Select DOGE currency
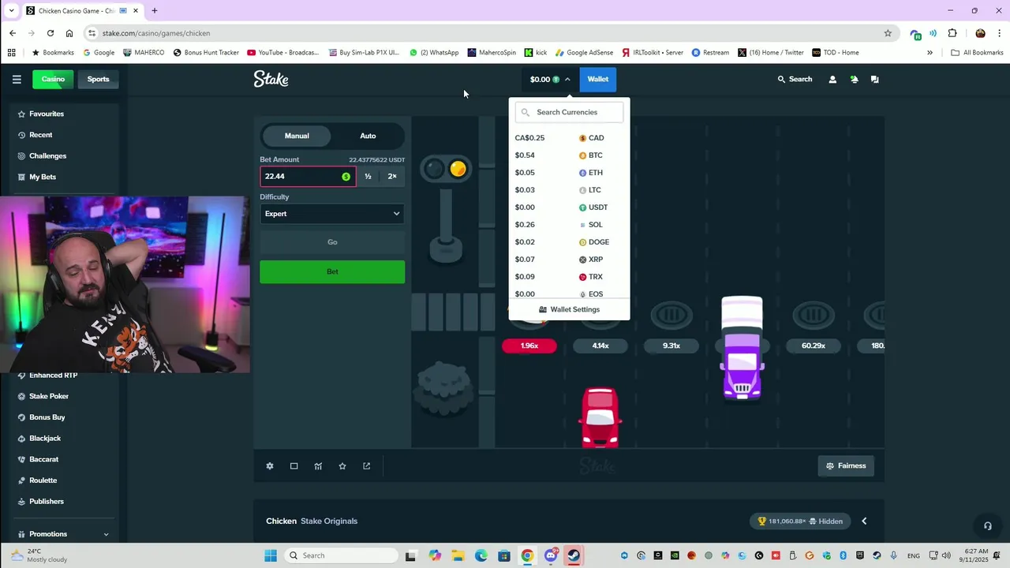 click(x=569, y=242)
